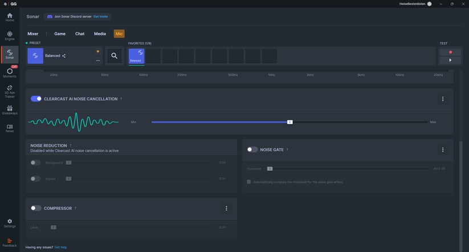
Task: Click the Background noise slider handle
Action: (x=68, y=162)
